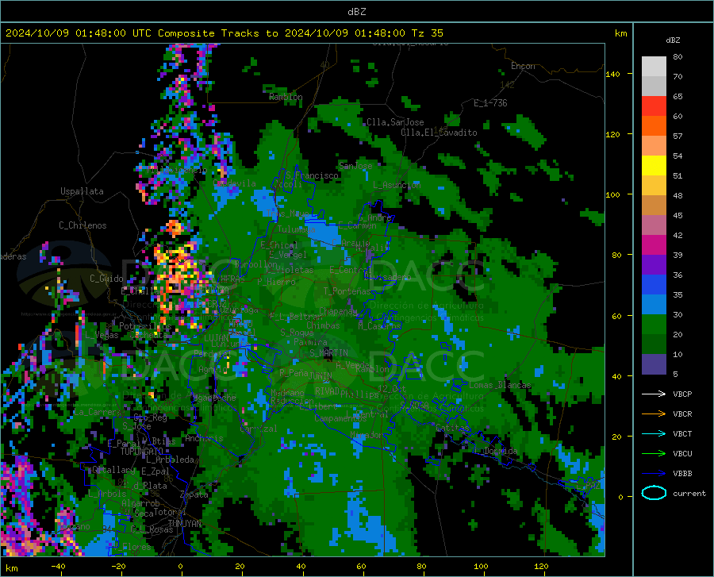The image size is (714, 577).
Task: Click the orange VBCR arrow in legend
Action: tap(654, 414)
